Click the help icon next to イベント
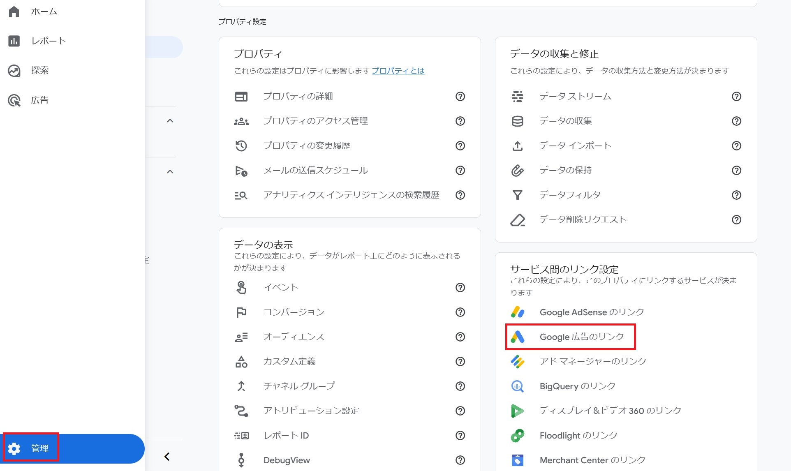Image resolution: width=791 pixels, height=471 pixels. [460, 288]
